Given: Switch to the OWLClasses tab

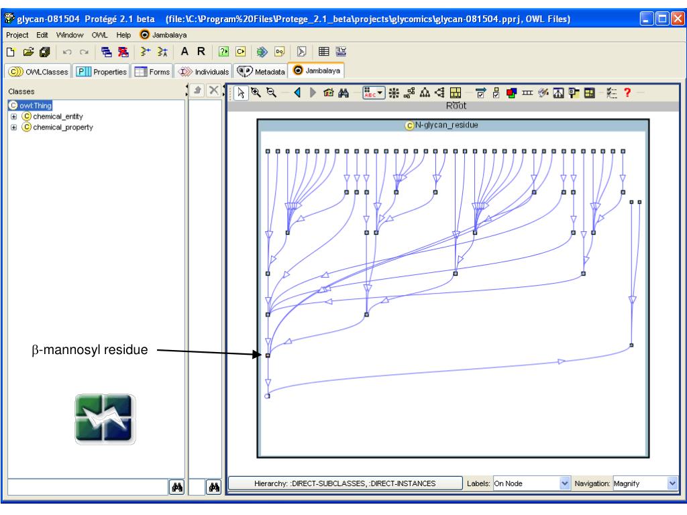Looking at the screenshot, I should pos(38,71).
